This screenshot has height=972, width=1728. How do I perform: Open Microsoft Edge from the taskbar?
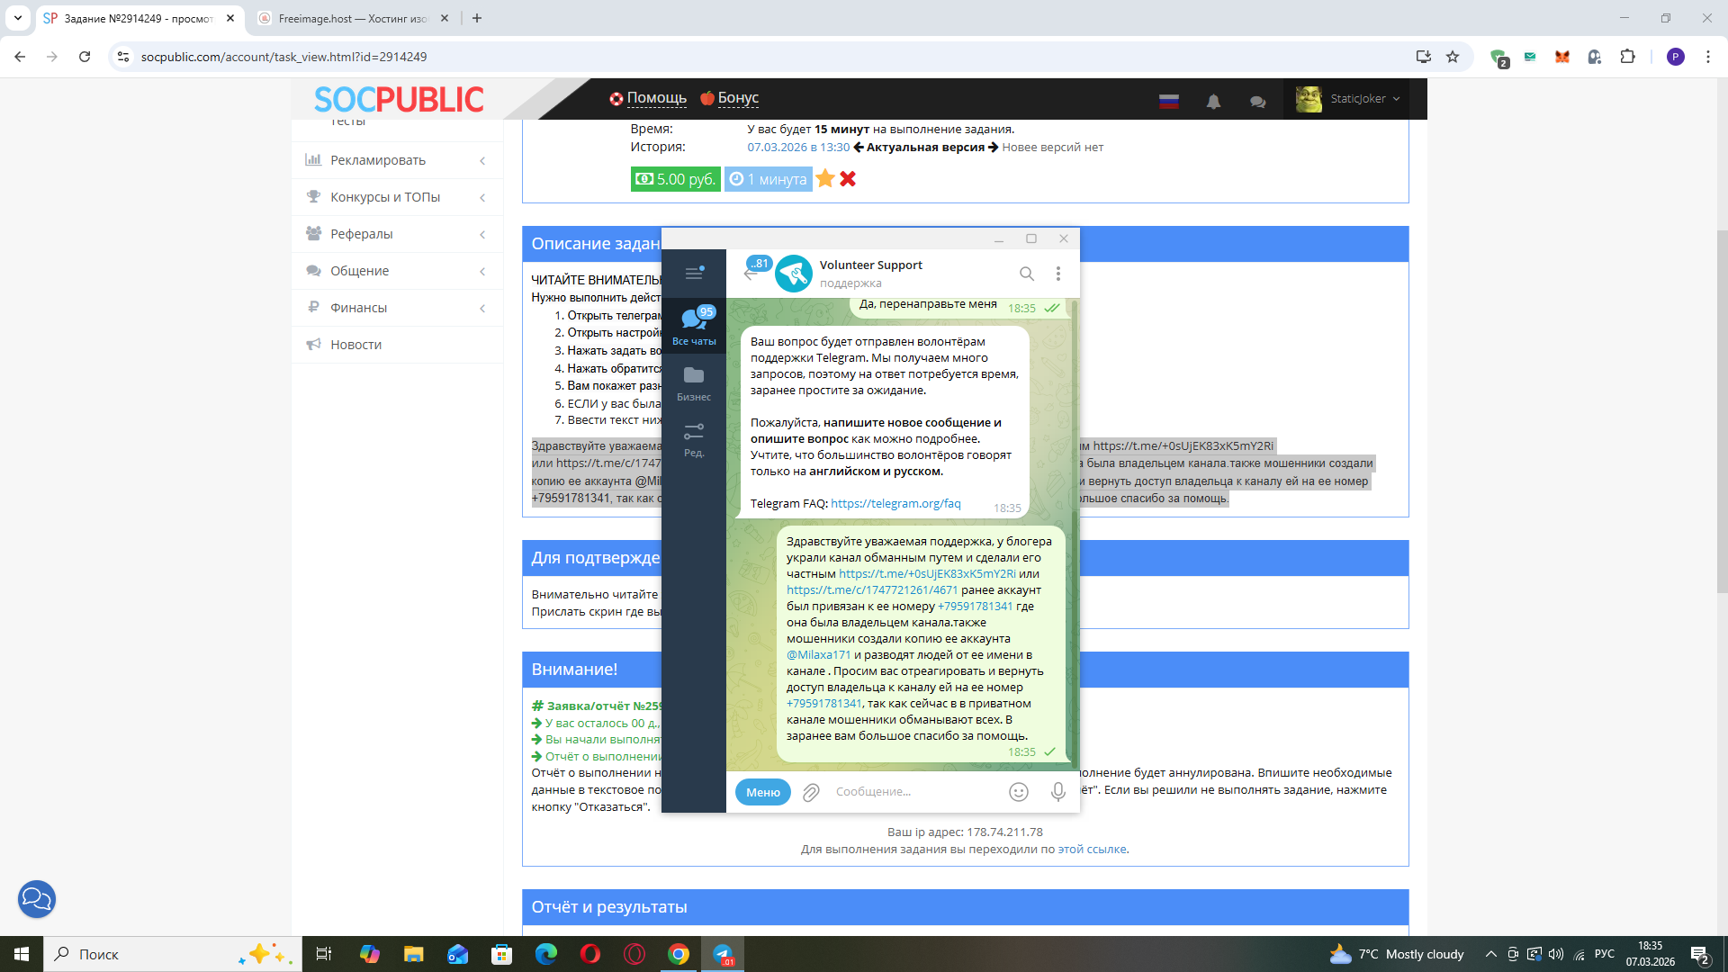tap(546, 954)
